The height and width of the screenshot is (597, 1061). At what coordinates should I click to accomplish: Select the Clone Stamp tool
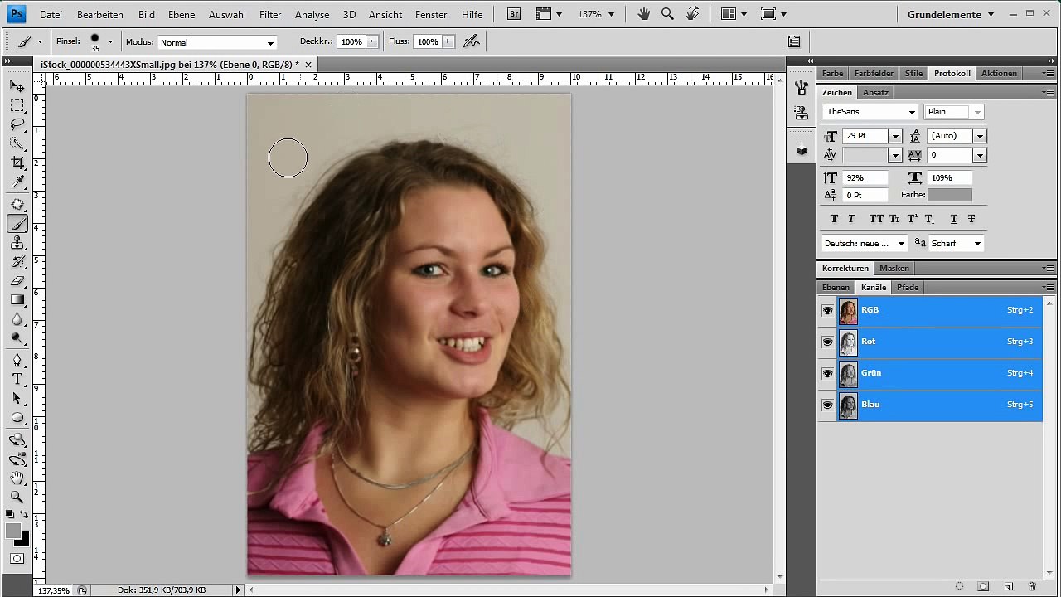[x=17, y=243]
